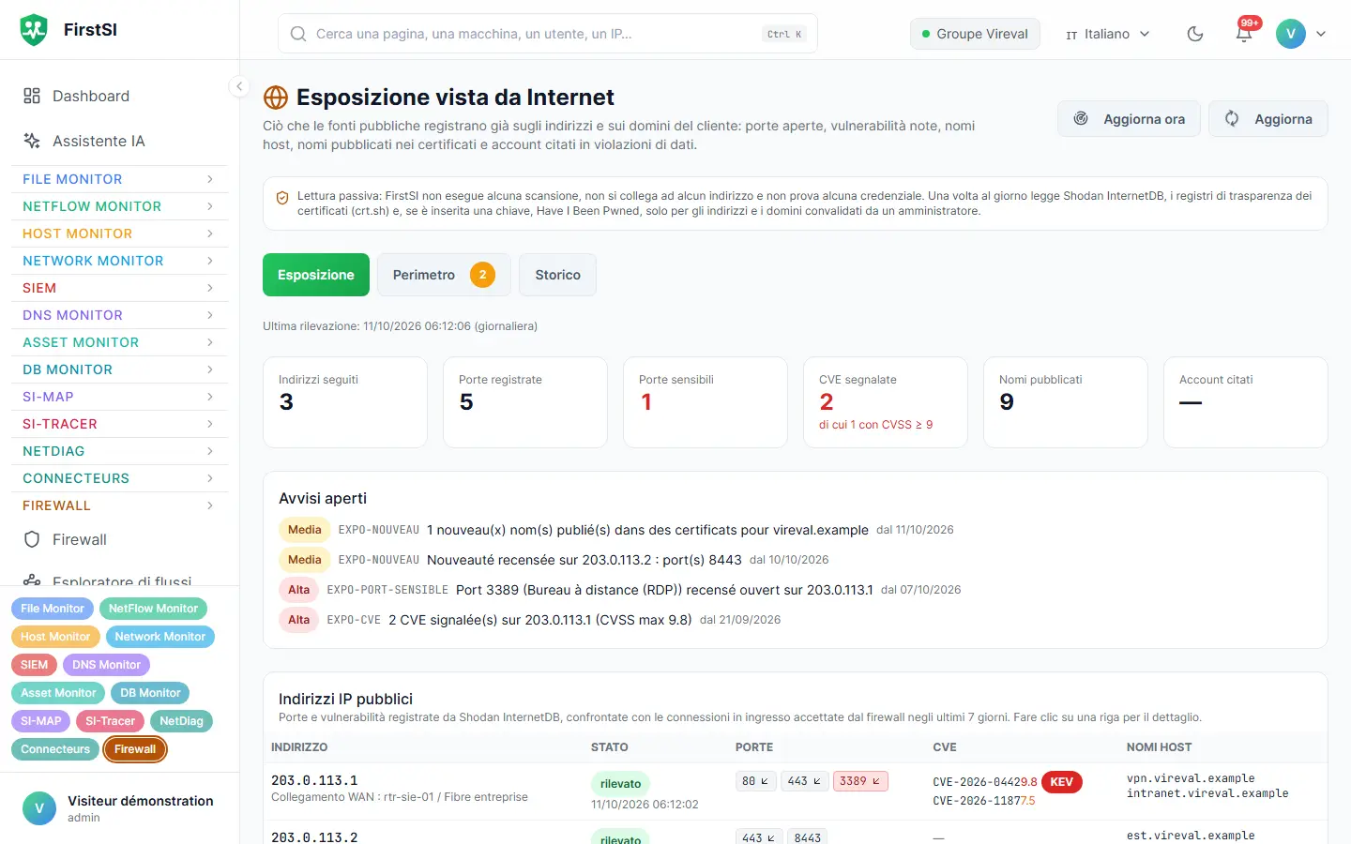Click the DNS Monitor pill shortcut
The height and width of the screenshot is (844, 1351).
[106, 665]
